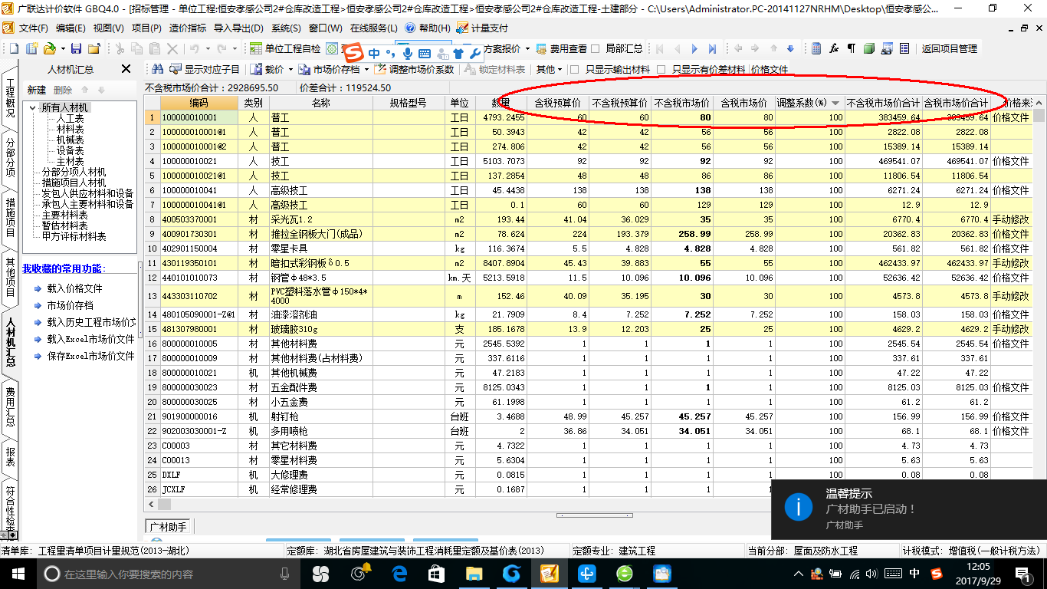
Task: Open the new project wizard icon
Action: click(32, 48)
